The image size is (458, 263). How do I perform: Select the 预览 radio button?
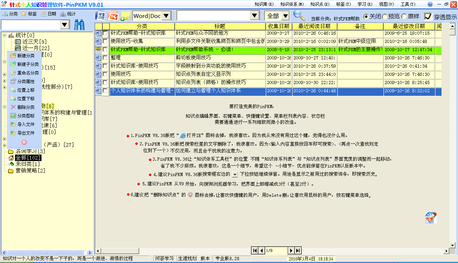coord(385,16)
